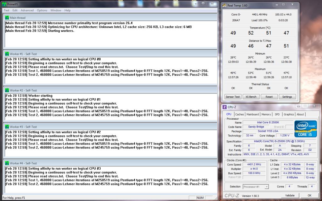The width and height of the screenshot is (322, 201).
Task: Click the Package field "Socket 1155 LGA"
Action: 268,131
